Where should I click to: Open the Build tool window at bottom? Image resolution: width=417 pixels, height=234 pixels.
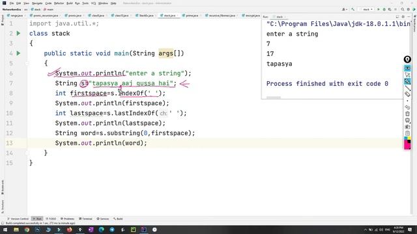[x=118, y=219]
